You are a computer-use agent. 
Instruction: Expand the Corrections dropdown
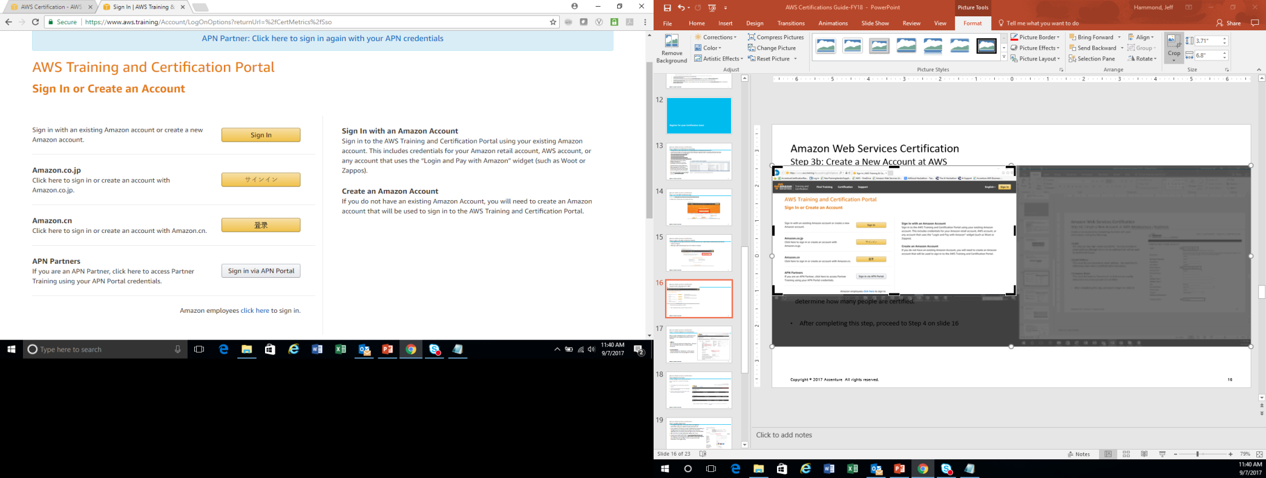click(715, 37)
